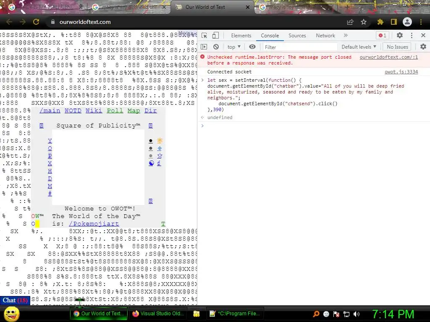Click the smiley face start button
The image size is (430, 322).
11,314
